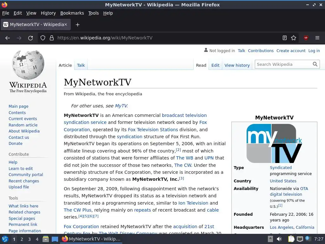Click the Firefox taskbar window button
The height and width of the screenshot is (244, 325).
(91, 239)
